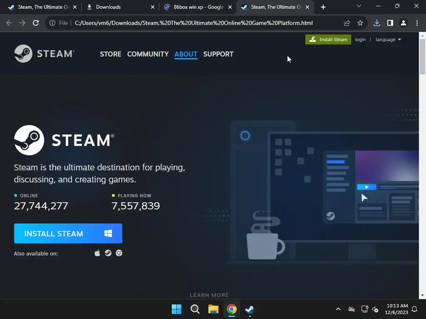Click the OneDrive cloud tray icon

click(352, 309)
